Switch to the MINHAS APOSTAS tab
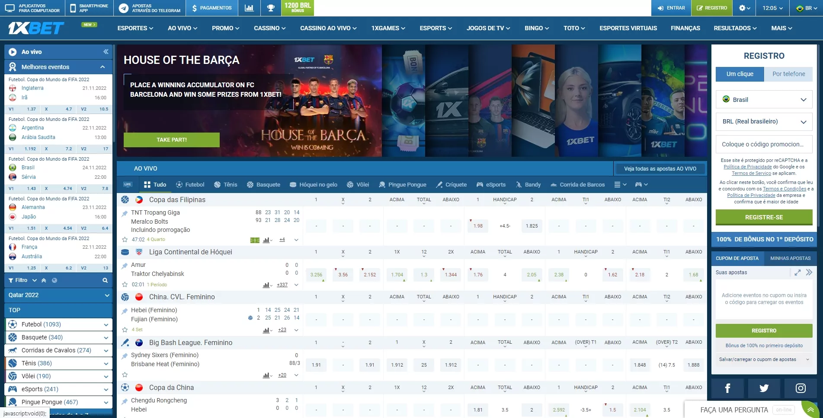The image size is (823, 418). (x=790, y=258)
